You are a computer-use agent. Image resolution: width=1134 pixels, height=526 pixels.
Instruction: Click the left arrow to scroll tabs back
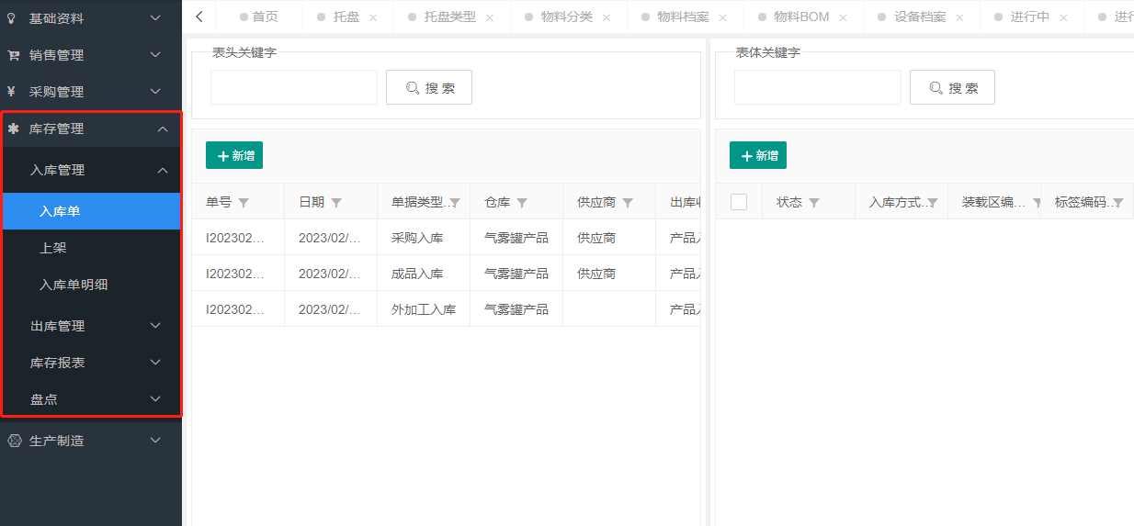(199, 17)
